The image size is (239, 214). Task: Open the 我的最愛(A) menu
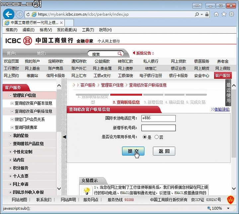click(67, 30)
